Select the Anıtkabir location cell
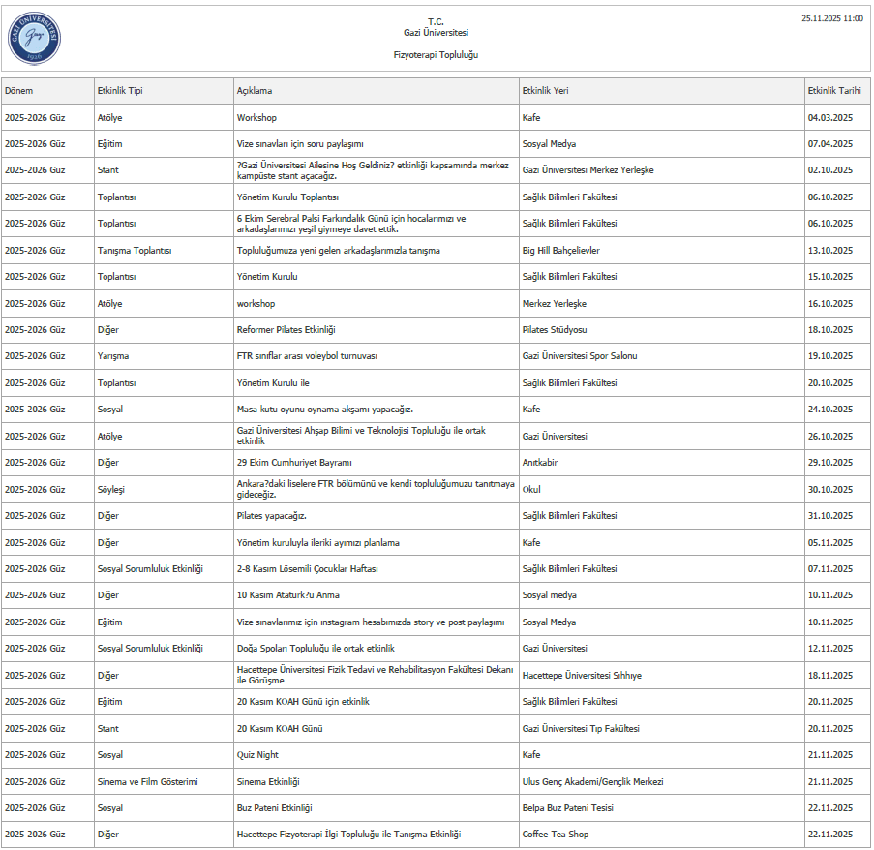This screenshot has height=850, width=874. (540, 463)
